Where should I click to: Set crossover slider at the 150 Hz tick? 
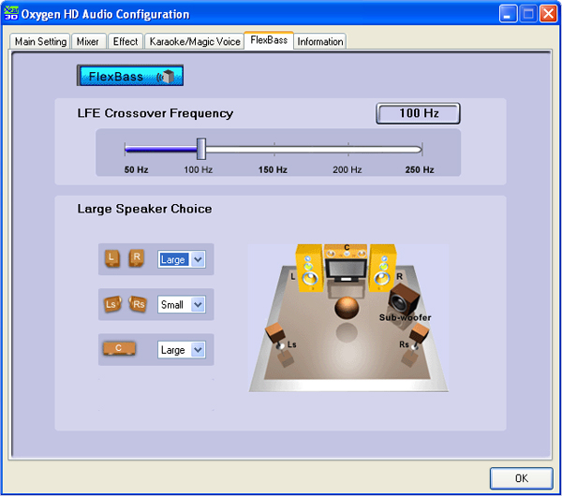(x=274, y=149)
